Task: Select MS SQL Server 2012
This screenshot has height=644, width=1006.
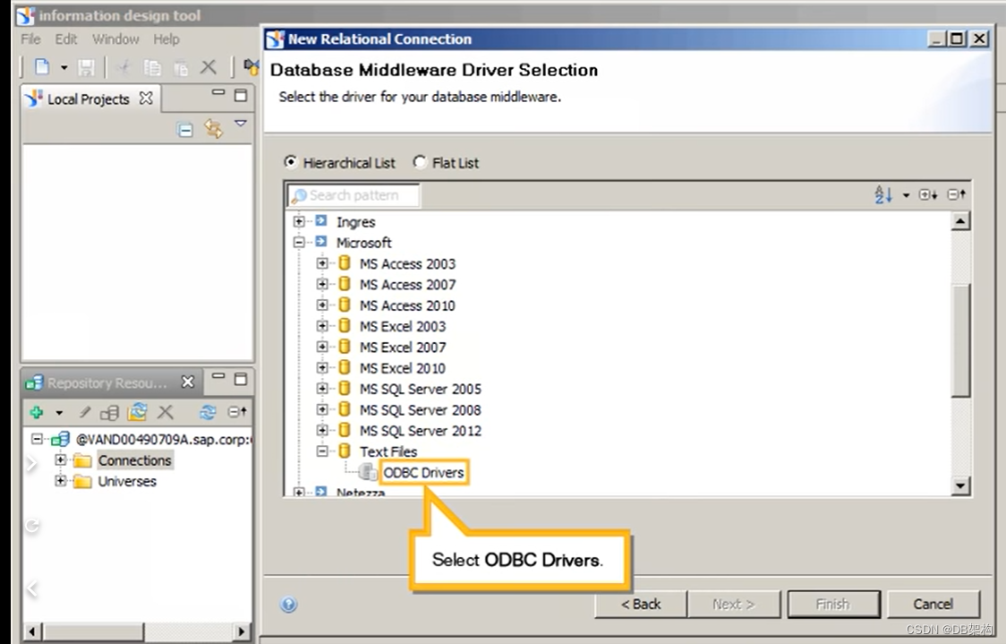Action: [x=421, y=431]
